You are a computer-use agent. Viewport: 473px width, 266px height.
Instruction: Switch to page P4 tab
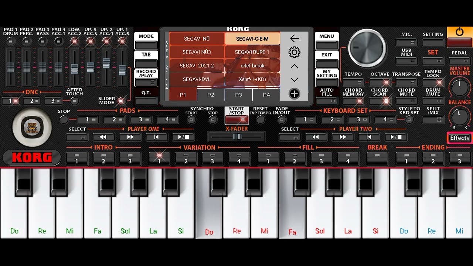tap(266, 95)
